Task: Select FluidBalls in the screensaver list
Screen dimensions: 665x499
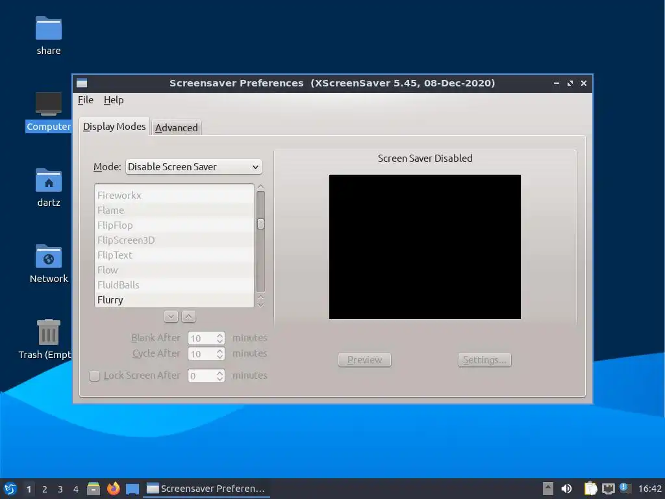Action: [x=174, y=285]
